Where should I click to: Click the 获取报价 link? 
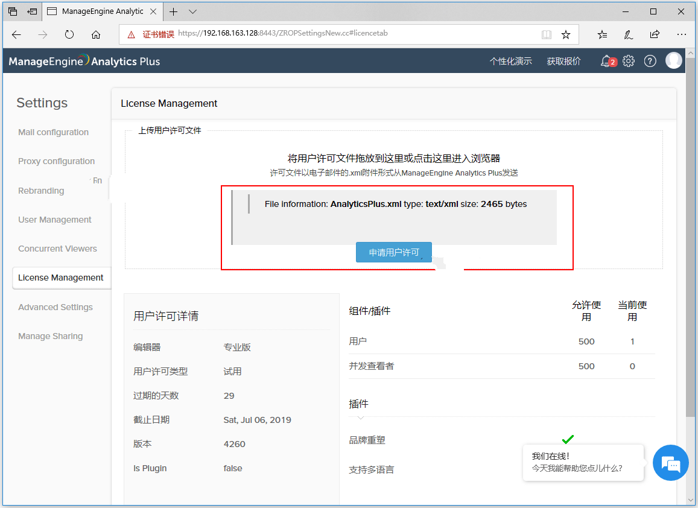click(563, 61)
